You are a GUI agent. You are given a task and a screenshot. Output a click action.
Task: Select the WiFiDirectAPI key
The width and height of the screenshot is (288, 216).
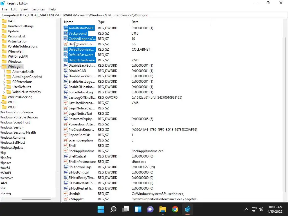click(x=18, y=56)
